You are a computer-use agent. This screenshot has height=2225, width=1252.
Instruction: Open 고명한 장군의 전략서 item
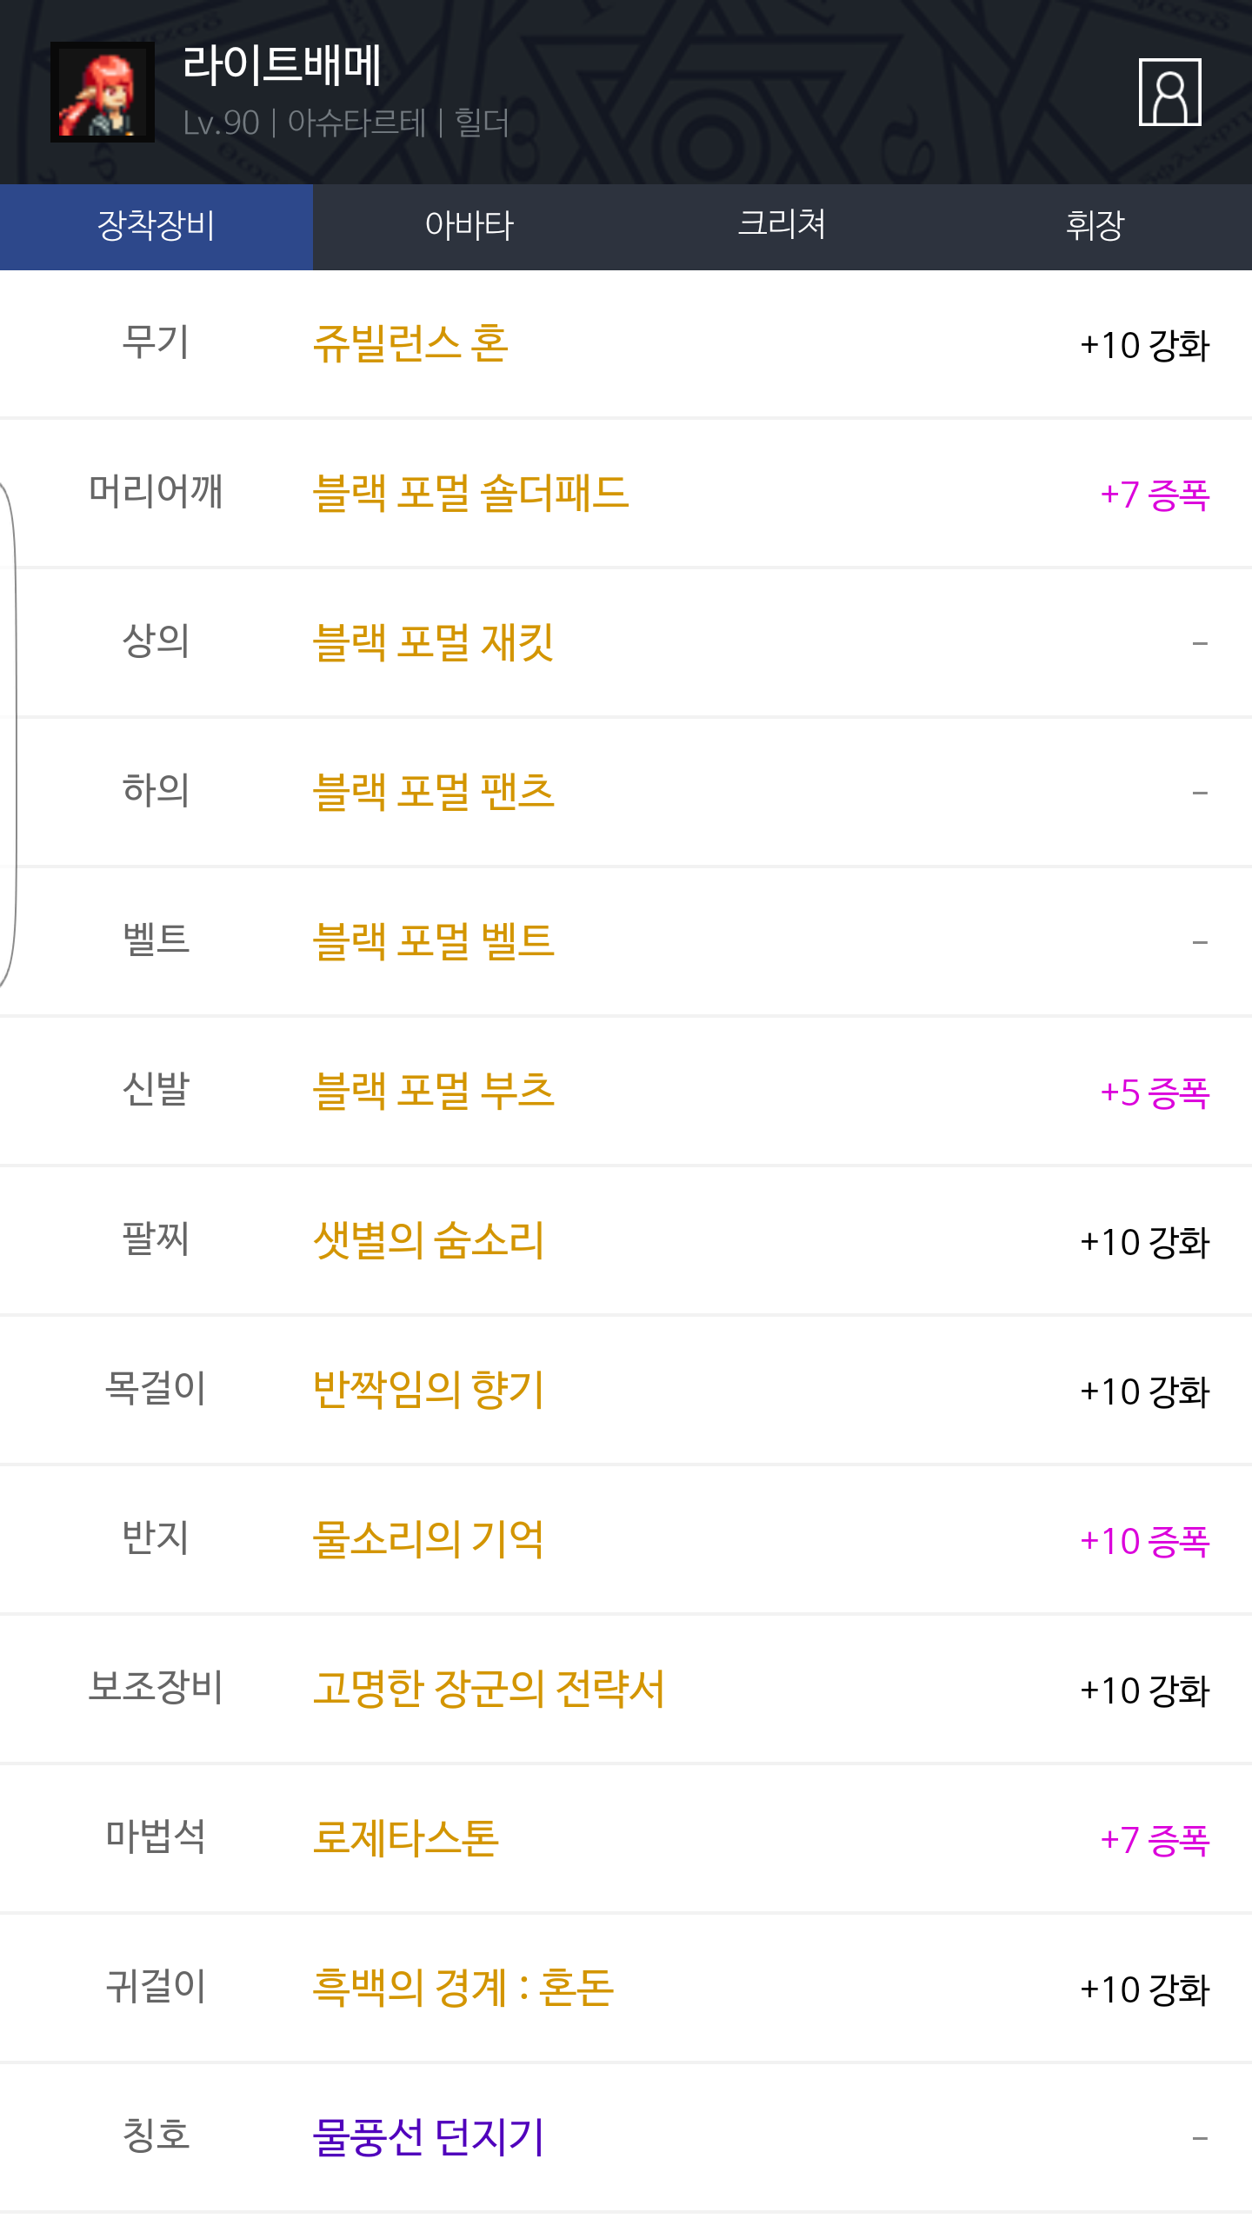(x=488, y=1690)
